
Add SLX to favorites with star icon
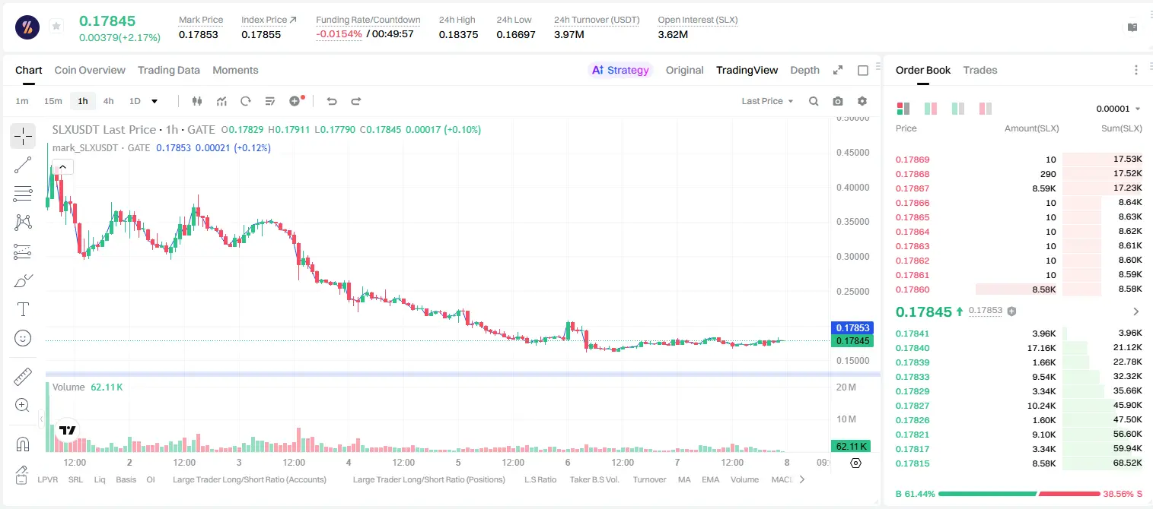coord(56,27)
